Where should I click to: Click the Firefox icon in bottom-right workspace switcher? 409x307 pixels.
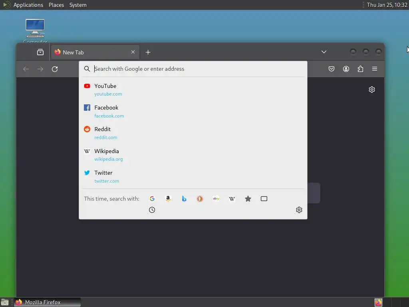coord(378,302)
